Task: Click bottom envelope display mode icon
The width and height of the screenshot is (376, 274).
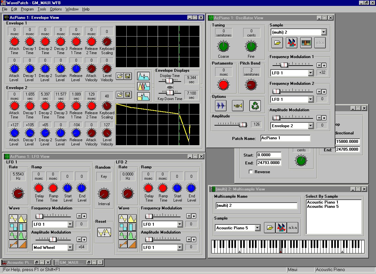Action: pyautogui.click(x=143, y=96)
